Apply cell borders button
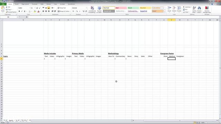This screenshot has width=221, height=124. point(29,11)
